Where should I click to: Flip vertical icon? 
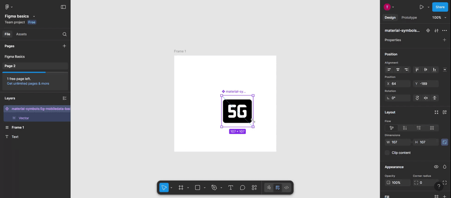pos(434,98)
